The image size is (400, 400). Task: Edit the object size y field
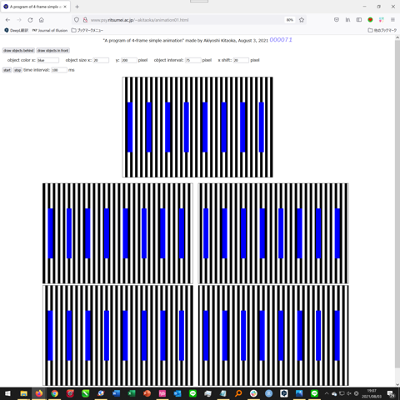pos(129,60)
